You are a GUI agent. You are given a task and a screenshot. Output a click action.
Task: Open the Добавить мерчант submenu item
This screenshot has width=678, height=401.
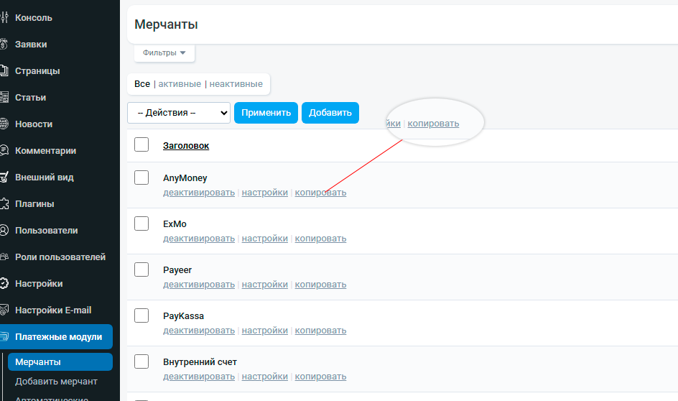56,382
